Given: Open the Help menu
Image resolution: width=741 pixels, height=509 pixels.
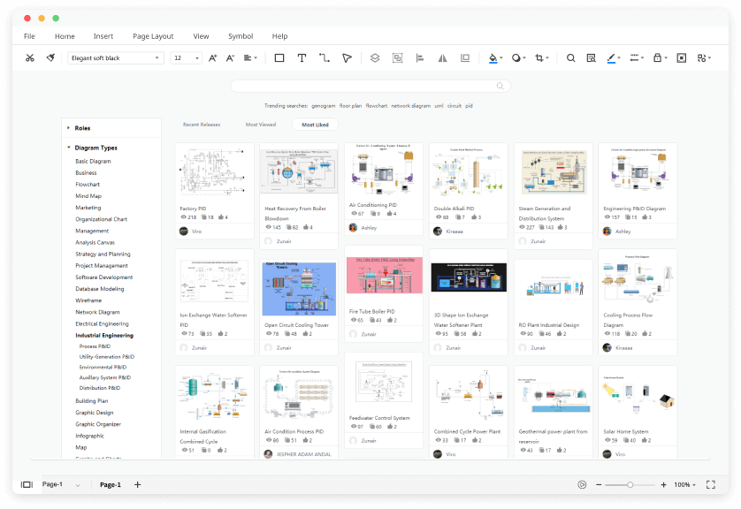Looking at the screenshot, I should (279, 36).
